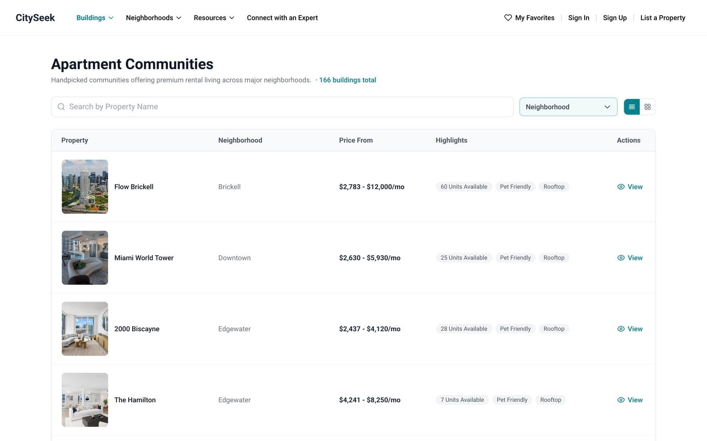Image resolution: width=707 pixels, height=441 pixels.
Task: Open the Buildings dropdown menu
Action: 95,18
